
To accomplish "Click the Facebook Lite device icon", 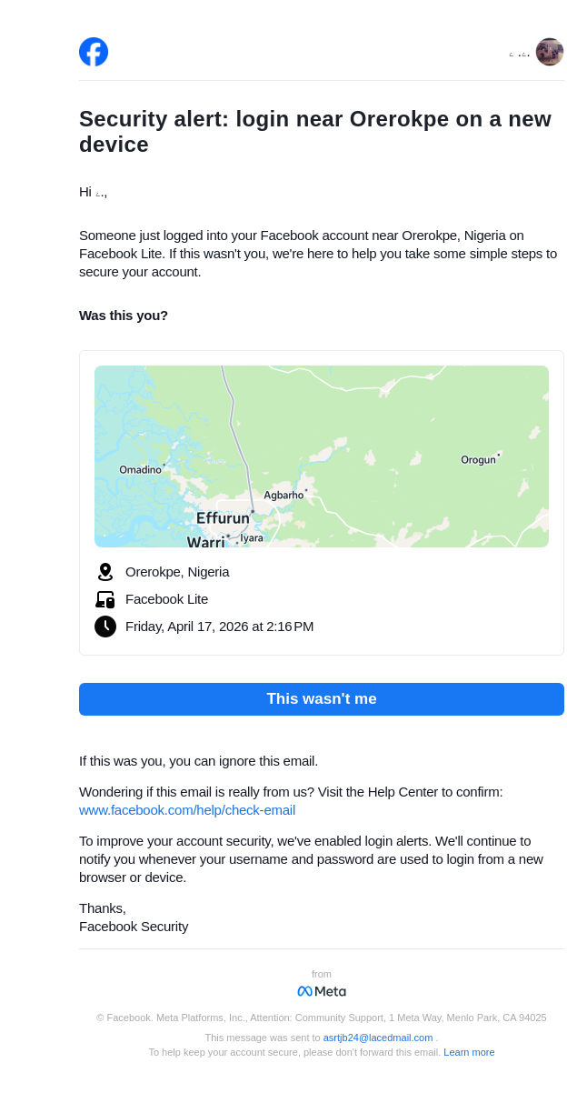I will click(105, 599).
